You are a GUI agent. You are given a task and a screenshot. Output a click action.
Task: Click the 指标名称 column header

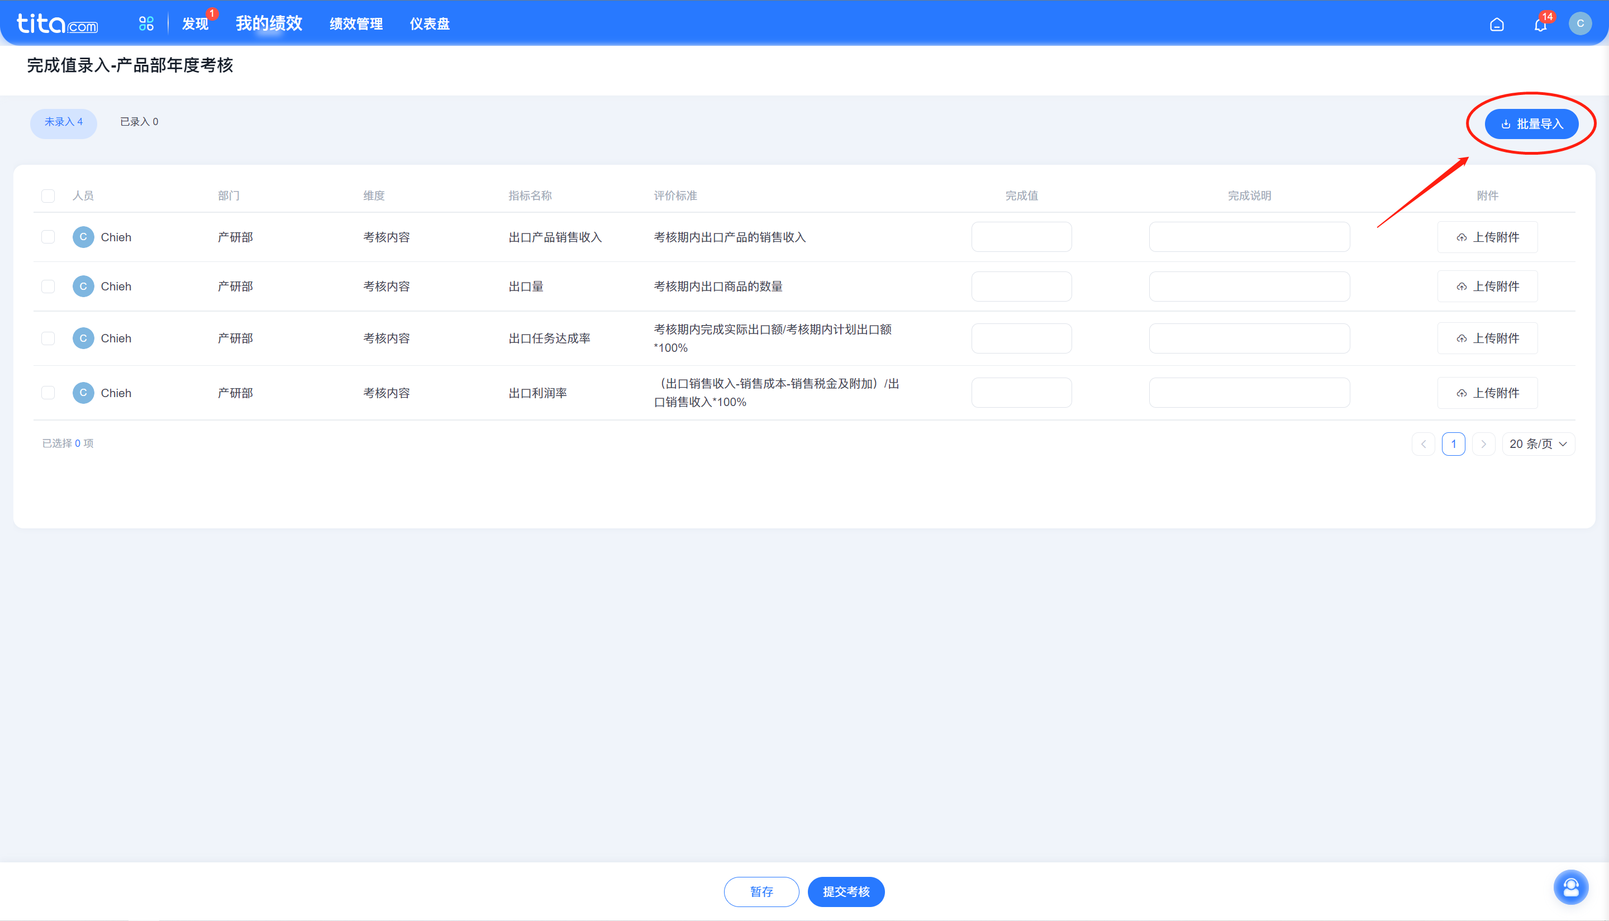[530, 195]
